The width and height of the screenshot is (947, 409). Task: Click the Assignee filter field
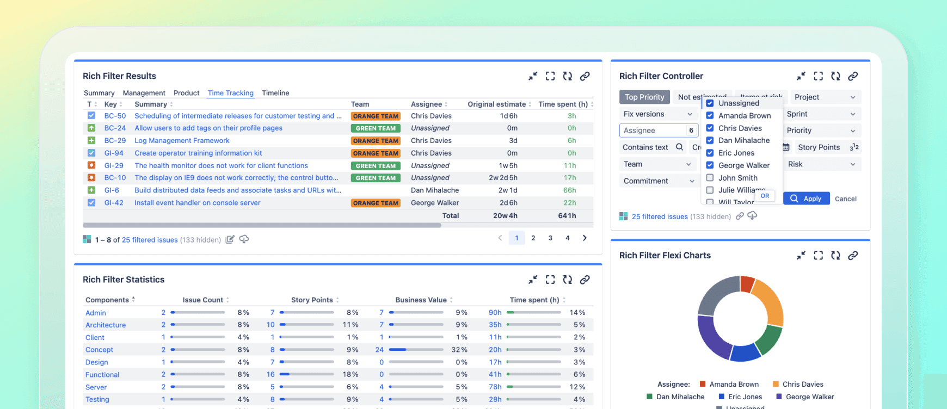[659, 131]
